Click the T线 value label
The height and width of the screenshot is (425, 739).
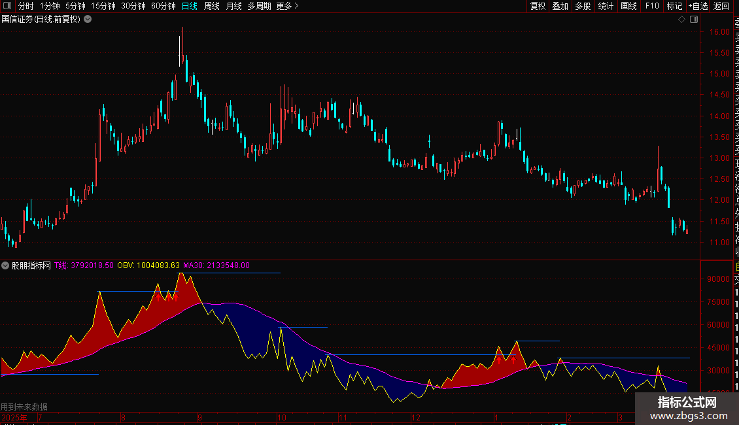point(84,265)
